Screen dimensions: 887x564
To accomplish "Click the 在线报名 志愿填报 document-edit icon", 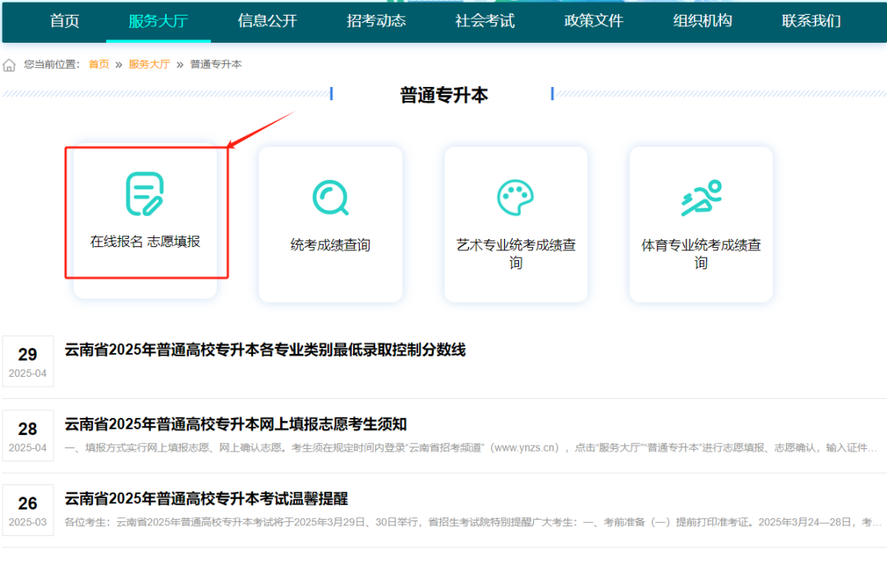I will tap(145, 194).
